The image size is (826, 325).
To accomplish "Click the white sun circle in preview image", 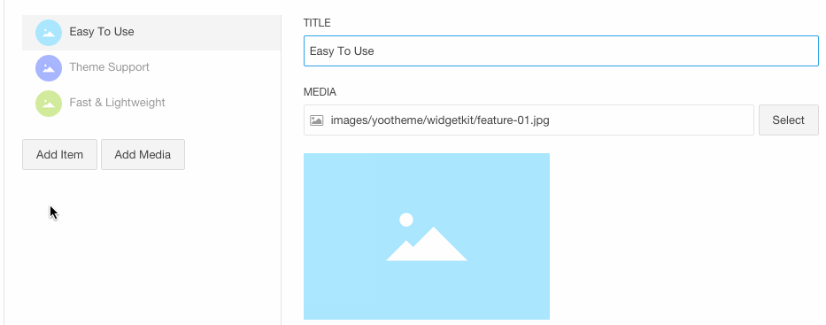I will (x=406, y=220).
